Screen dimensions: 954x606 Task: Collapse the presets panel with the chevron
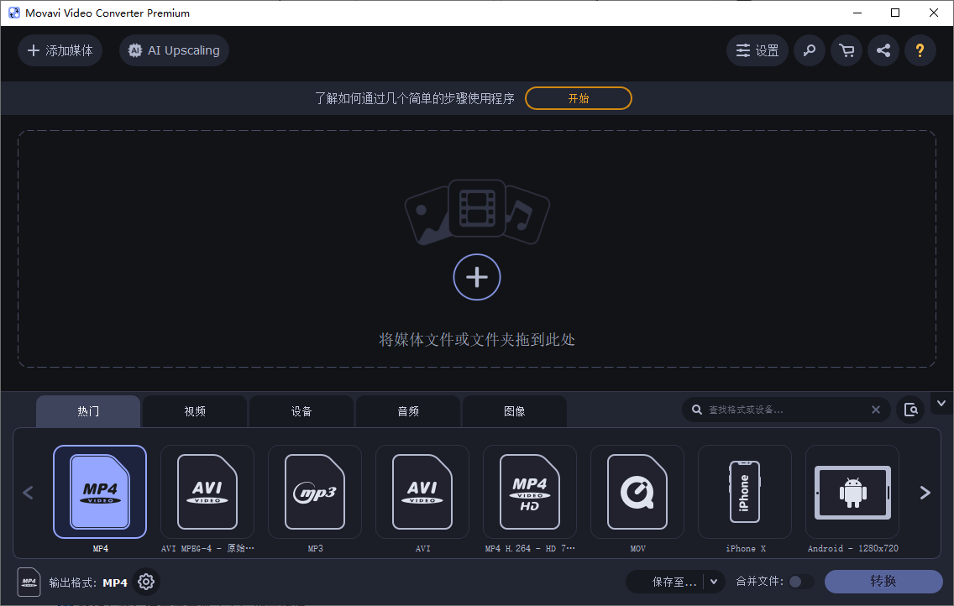pyautogui.click(x=941, y=404)
